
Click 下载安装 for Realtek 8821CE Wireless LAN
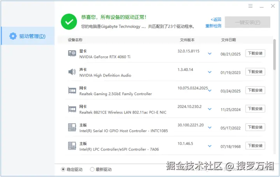pyautogui.click(x=255, y=109)
